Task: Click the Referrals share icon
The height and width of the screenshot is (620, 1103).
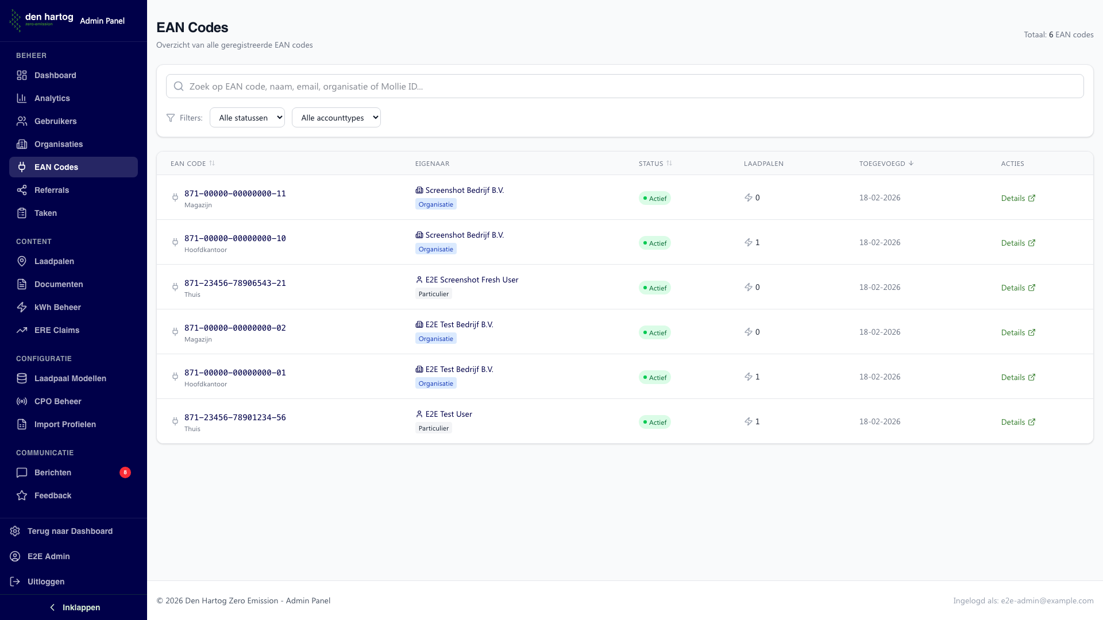Action: click(x=22, y=190)
